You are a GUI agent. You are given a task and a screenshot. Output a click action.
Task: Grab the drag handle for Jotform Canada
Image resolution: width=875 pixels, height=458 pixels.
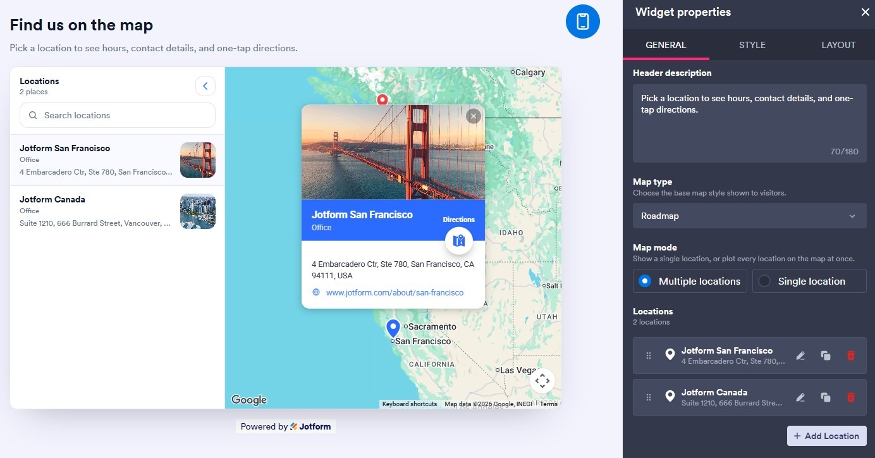pos(648,397)
